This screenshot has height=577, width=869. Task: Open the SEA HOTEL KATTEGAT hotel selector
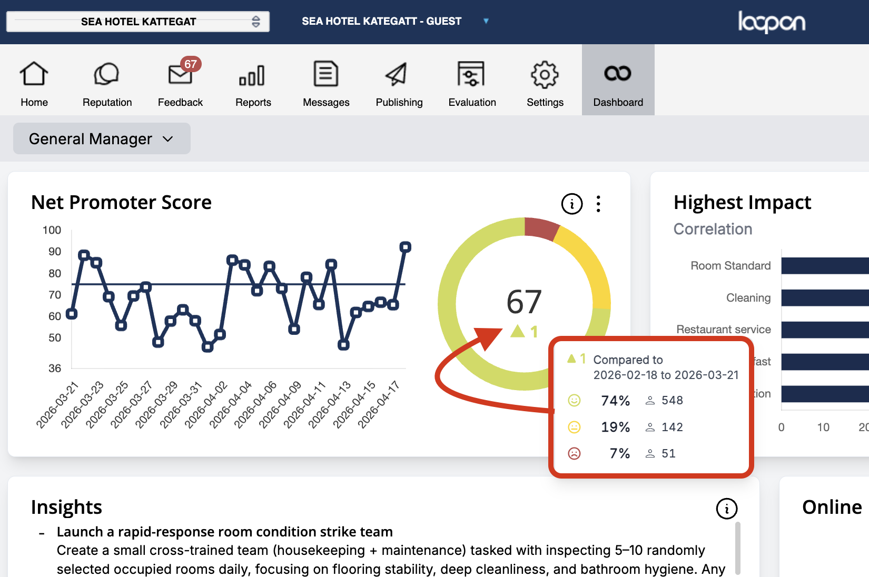tap(138, 22)
